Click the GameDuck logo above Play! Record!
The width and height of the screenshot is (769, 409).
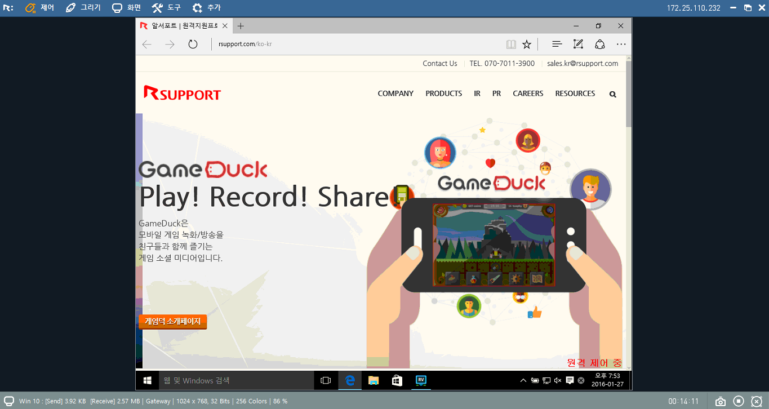[x=203, y=169]
